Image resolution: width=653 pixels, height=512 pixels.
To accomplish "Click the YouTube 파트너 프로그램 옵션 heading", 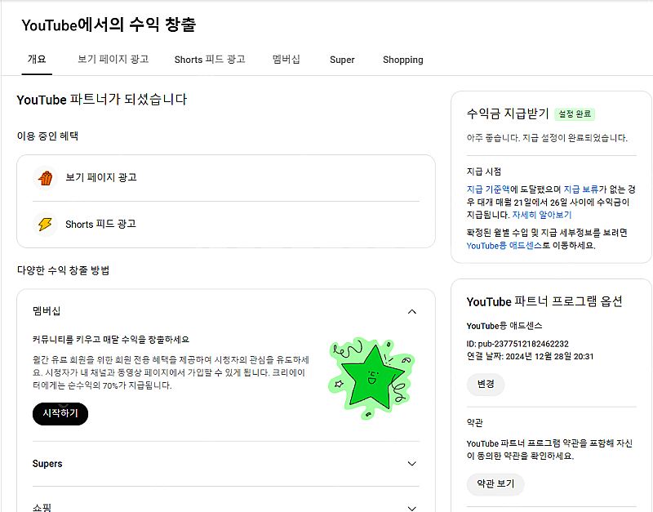I will pyautogui.click(x=544, y=301).
